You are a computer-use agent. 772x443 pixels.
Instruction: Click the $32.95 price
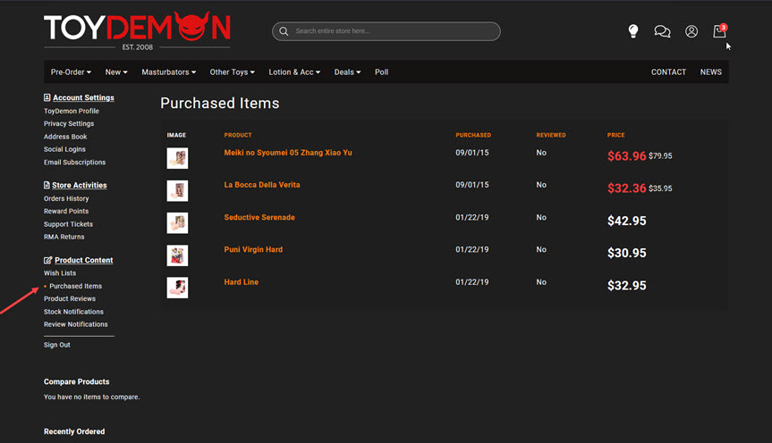pyautogui.click(x=627, y=285)
